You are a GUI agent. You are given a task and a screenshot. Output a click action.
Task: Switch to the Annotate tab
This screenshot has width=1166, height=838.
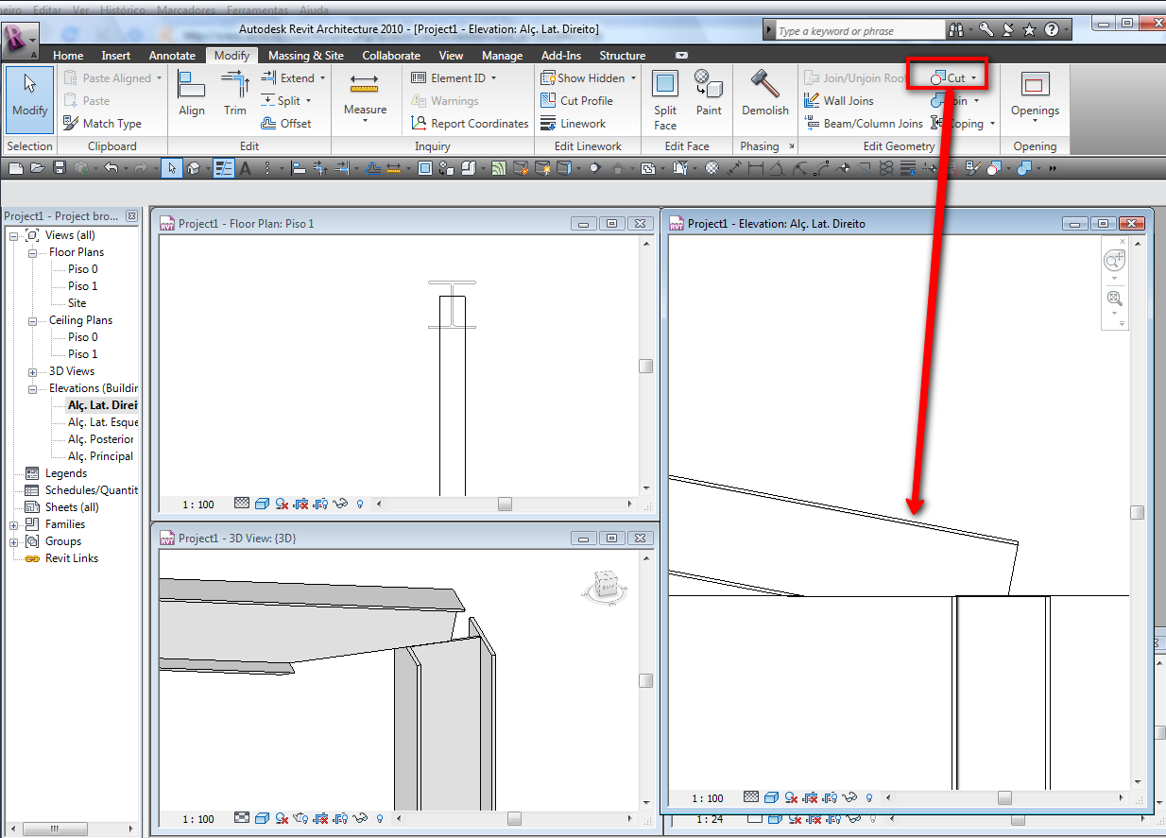click(172, 56)
